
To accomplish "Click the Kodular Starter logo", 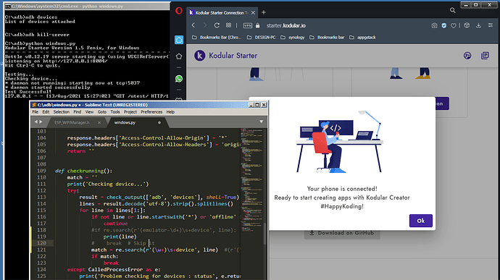I will tap(226, 56).
